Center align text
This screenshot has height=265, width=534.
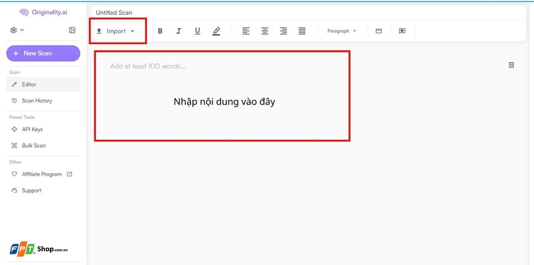[x=264, y=31]
